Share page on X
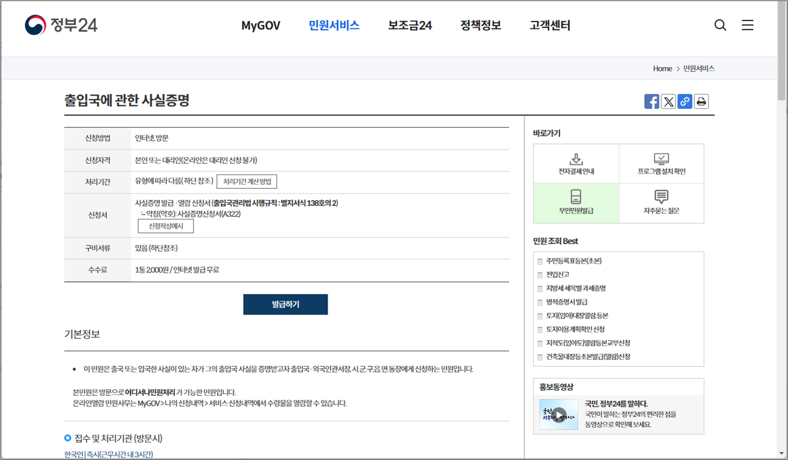Screen dimensions: 788x460 [x=668, y=102]
